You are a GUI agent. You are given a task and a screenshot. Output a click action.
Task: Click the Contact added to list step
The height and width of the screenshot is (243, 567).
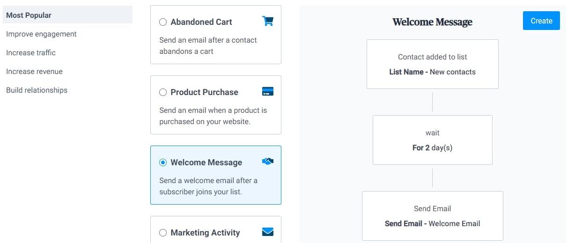[x=433, y=64]
